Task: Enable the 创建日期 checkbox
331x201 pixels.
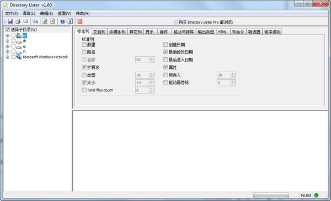Action: tap(165, 45)
